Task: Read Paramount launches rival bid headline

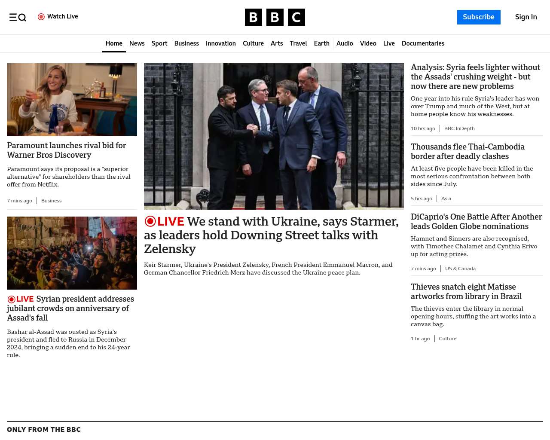Action: (67, 150)
